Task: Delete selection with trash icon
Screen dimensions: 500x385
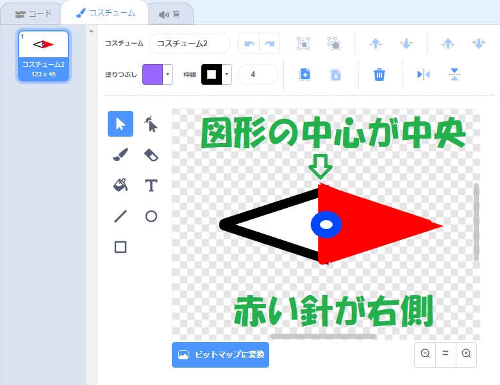Action: (x=379, y=74)
